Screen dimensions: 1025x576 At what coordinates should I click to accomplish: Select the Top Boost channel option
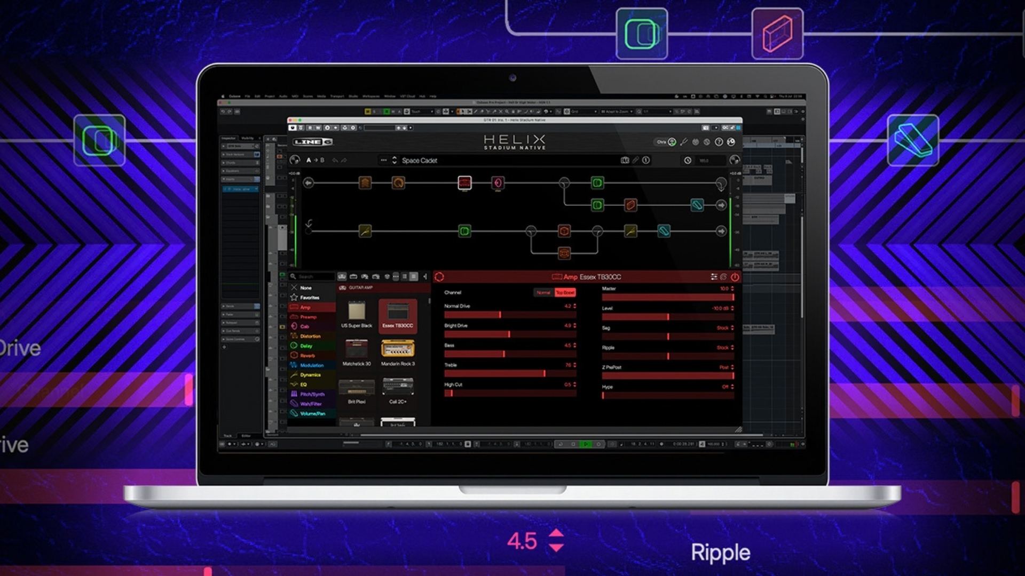[565, 292]
